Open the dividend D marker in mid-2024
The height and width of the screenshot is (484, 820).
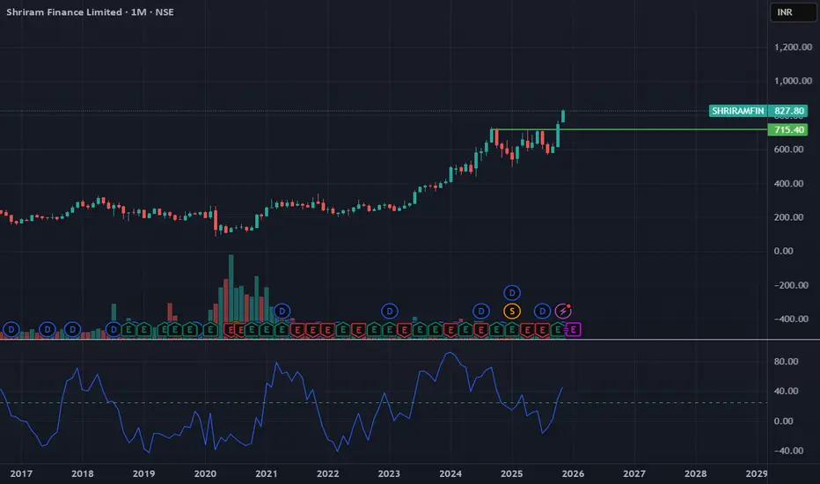[481, 312]
